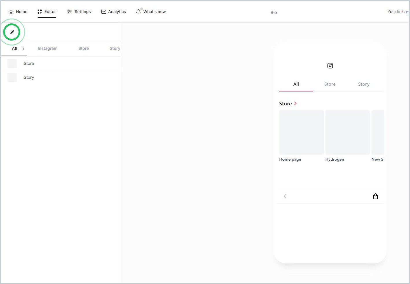
Task: Switch to the Story tab in left panel
Action: 115,48
